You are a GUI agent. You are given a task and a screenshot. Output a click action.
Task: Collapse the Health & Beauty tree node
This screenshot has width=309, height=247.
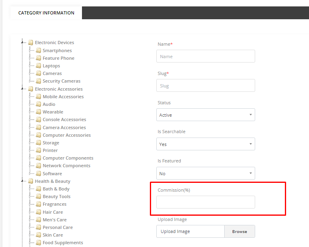coord(23,181)
